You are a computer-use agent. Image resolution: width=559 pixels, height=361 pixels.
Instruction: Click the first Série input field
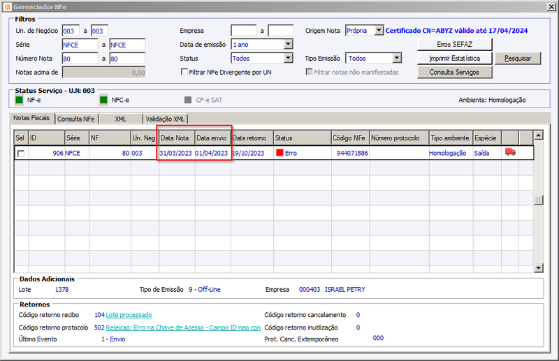click(80, 45)
